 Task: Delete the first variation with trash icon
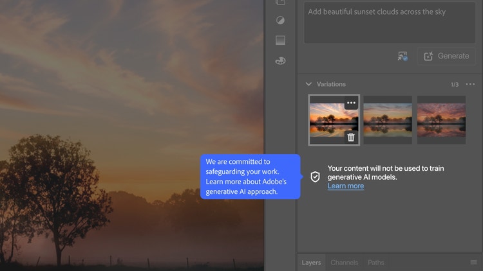click(x=351, y=137)
